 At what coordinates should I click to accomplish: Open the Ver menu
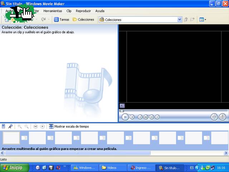point(36,11)
